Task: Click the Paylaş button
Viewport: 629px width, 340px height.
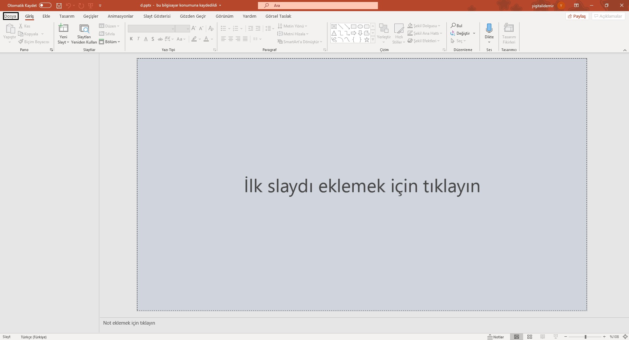Action: [x=577, y=16]
